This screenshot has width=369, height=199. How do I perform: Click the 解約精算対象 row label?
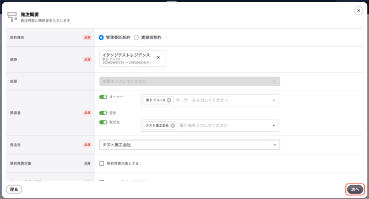(21, 163)
